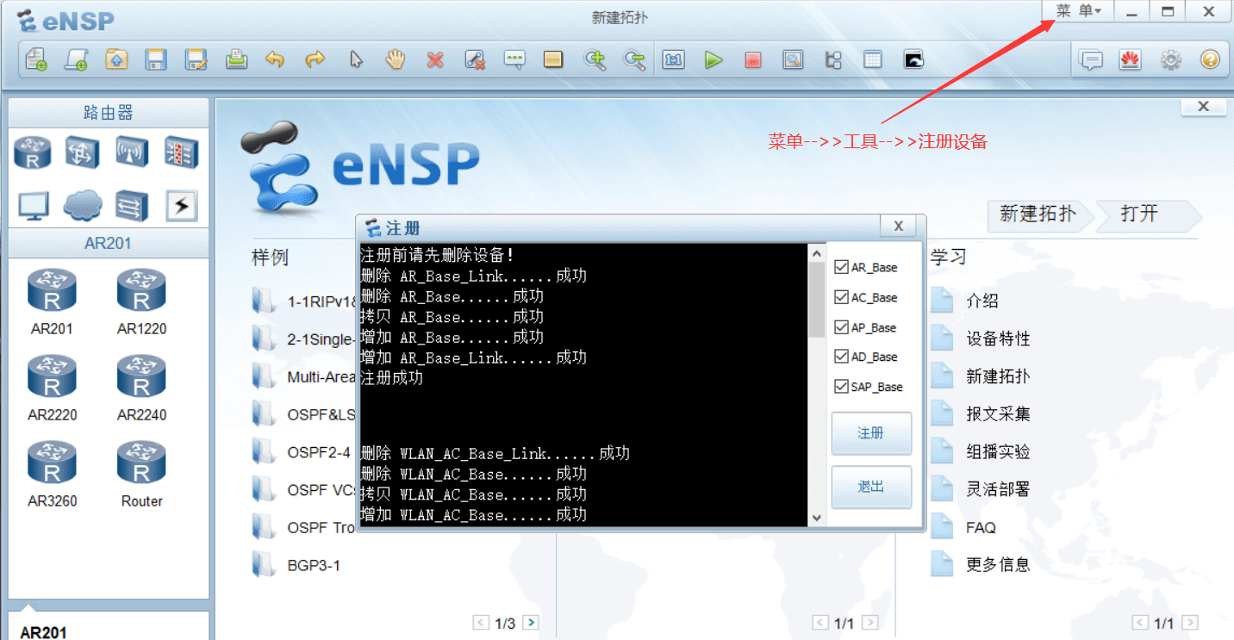Viewport: 1234px width, 640px height.
Task: Uncheck the AR_Base checkbox
Action: [x=841, y=268]
